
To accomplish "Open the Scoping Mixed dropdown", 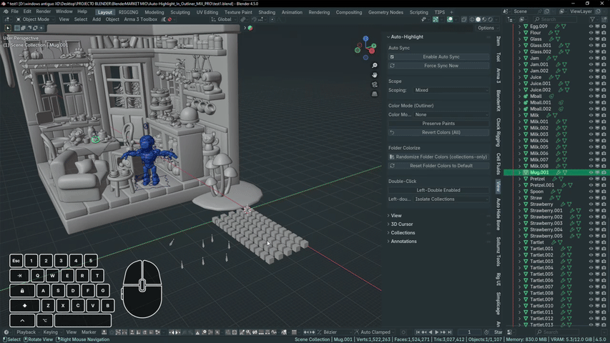I will pyautogui.click(x=451, y=90).
